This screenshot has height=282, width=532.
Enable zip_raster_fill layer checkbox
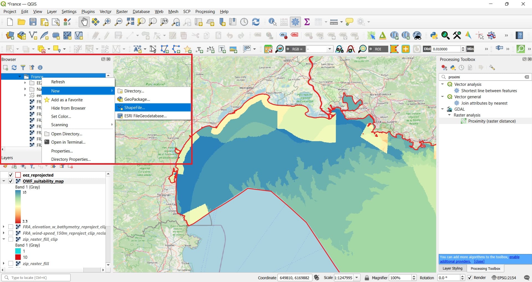point(11,263)
